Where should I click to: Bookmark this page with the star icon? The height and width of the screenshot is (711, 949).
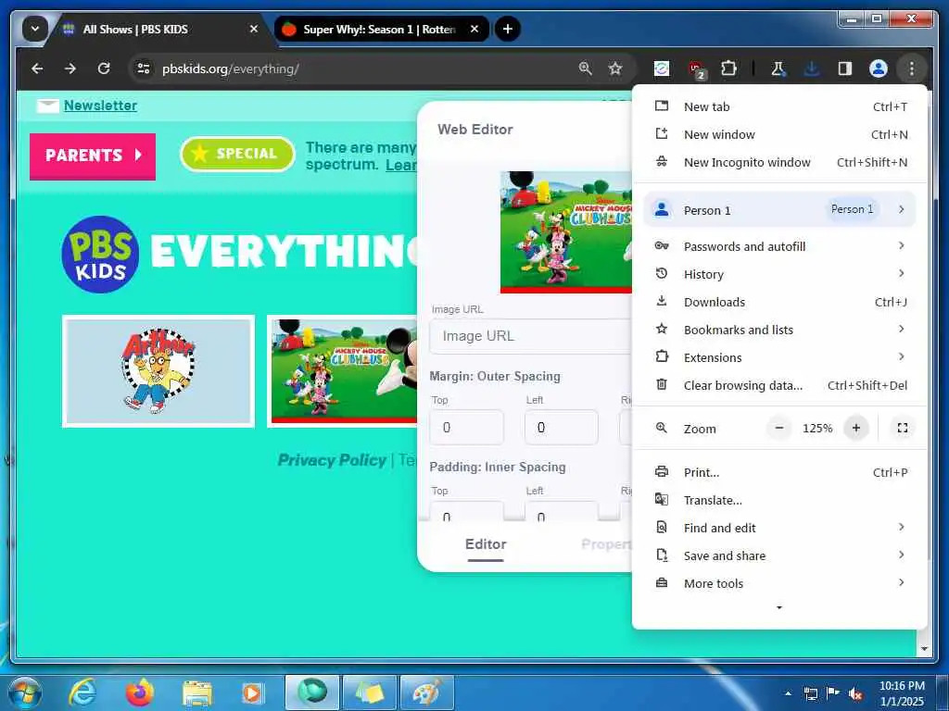615,69
